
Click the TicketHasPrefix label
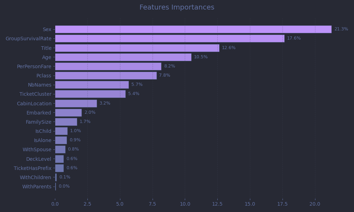[x=33, y=168]
